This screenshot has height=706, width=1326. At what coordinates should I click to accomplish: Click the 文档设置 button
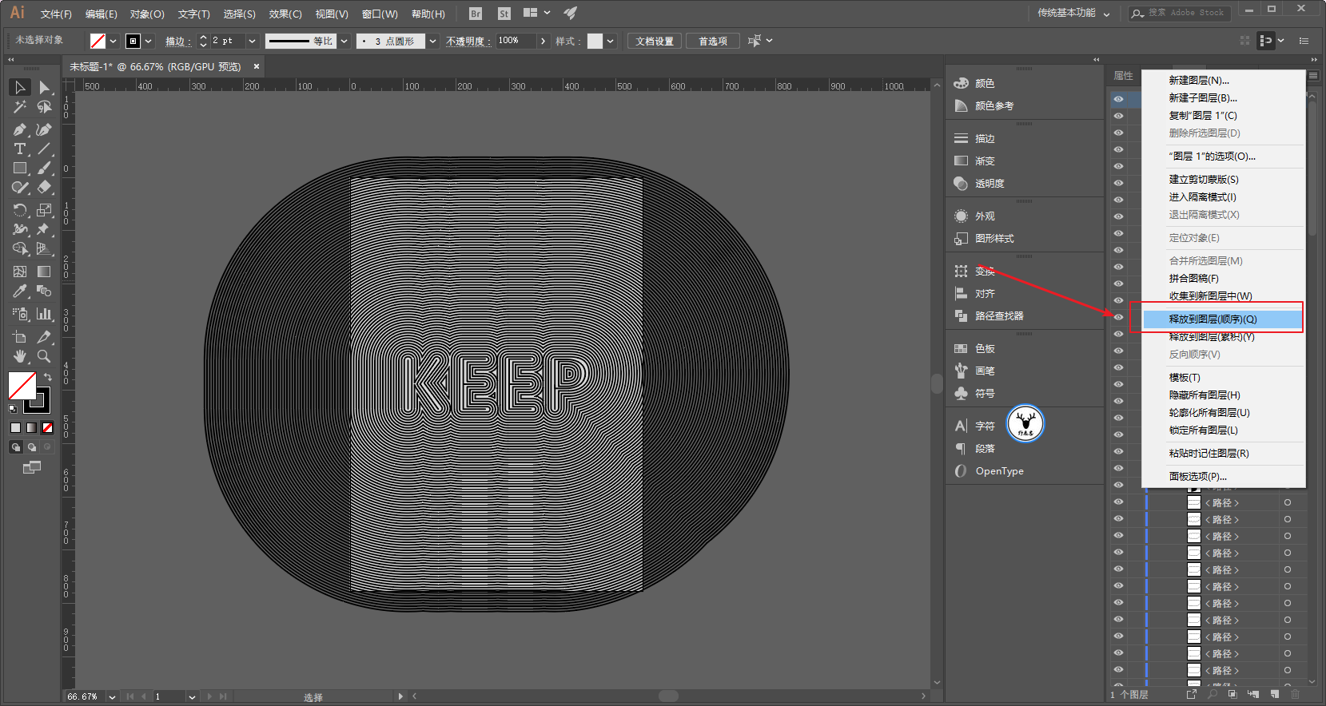[655, 41]
